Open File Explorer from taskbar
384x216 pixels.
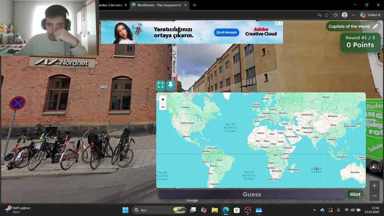214,210
